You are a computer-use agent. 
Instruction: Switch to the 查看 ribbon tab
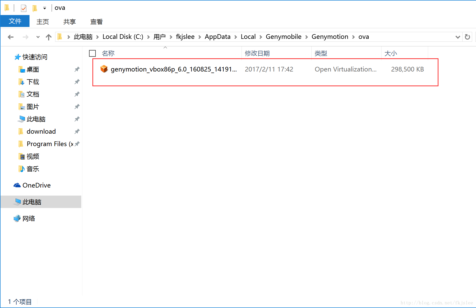point(97,22)
